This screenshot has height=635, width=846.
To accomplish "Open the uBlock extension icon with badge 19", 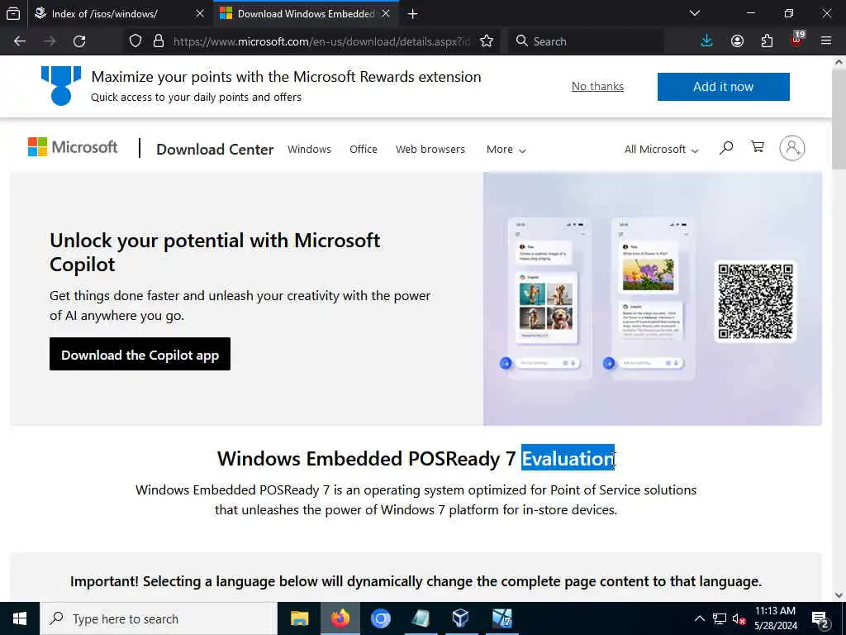I will (797, 40).
